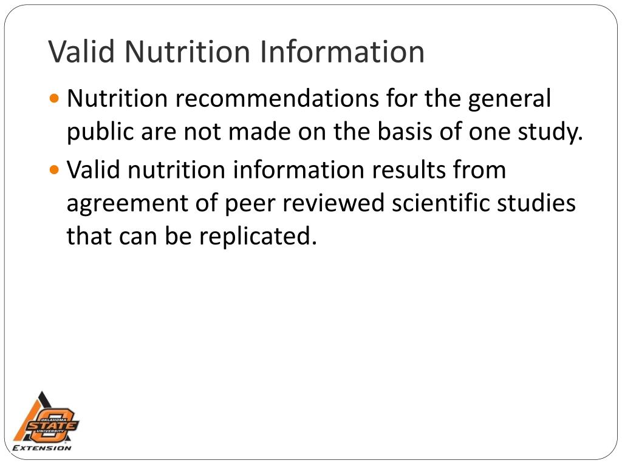Click the EXTENSION text under the logo
Image resolution: width=622 pixels, height=466 pixels.
[42, 448]
